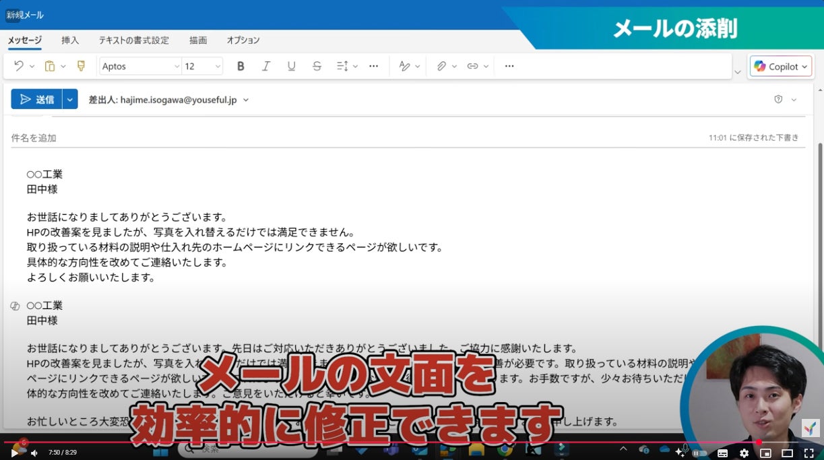Viewport: 824px width, 460px height.
Task: Select the Format Painter brush icon
Action: pyautogui.click(x=81, y=66)
